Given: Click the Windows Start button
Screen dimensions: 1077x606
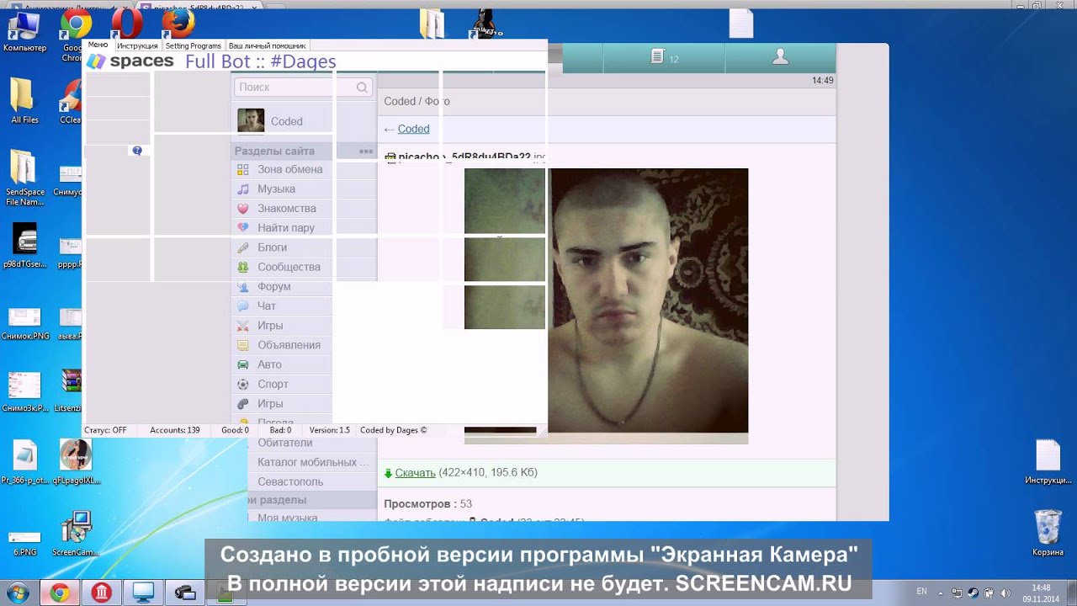Looking at the screenshot, I should click(x=17, y=593).
